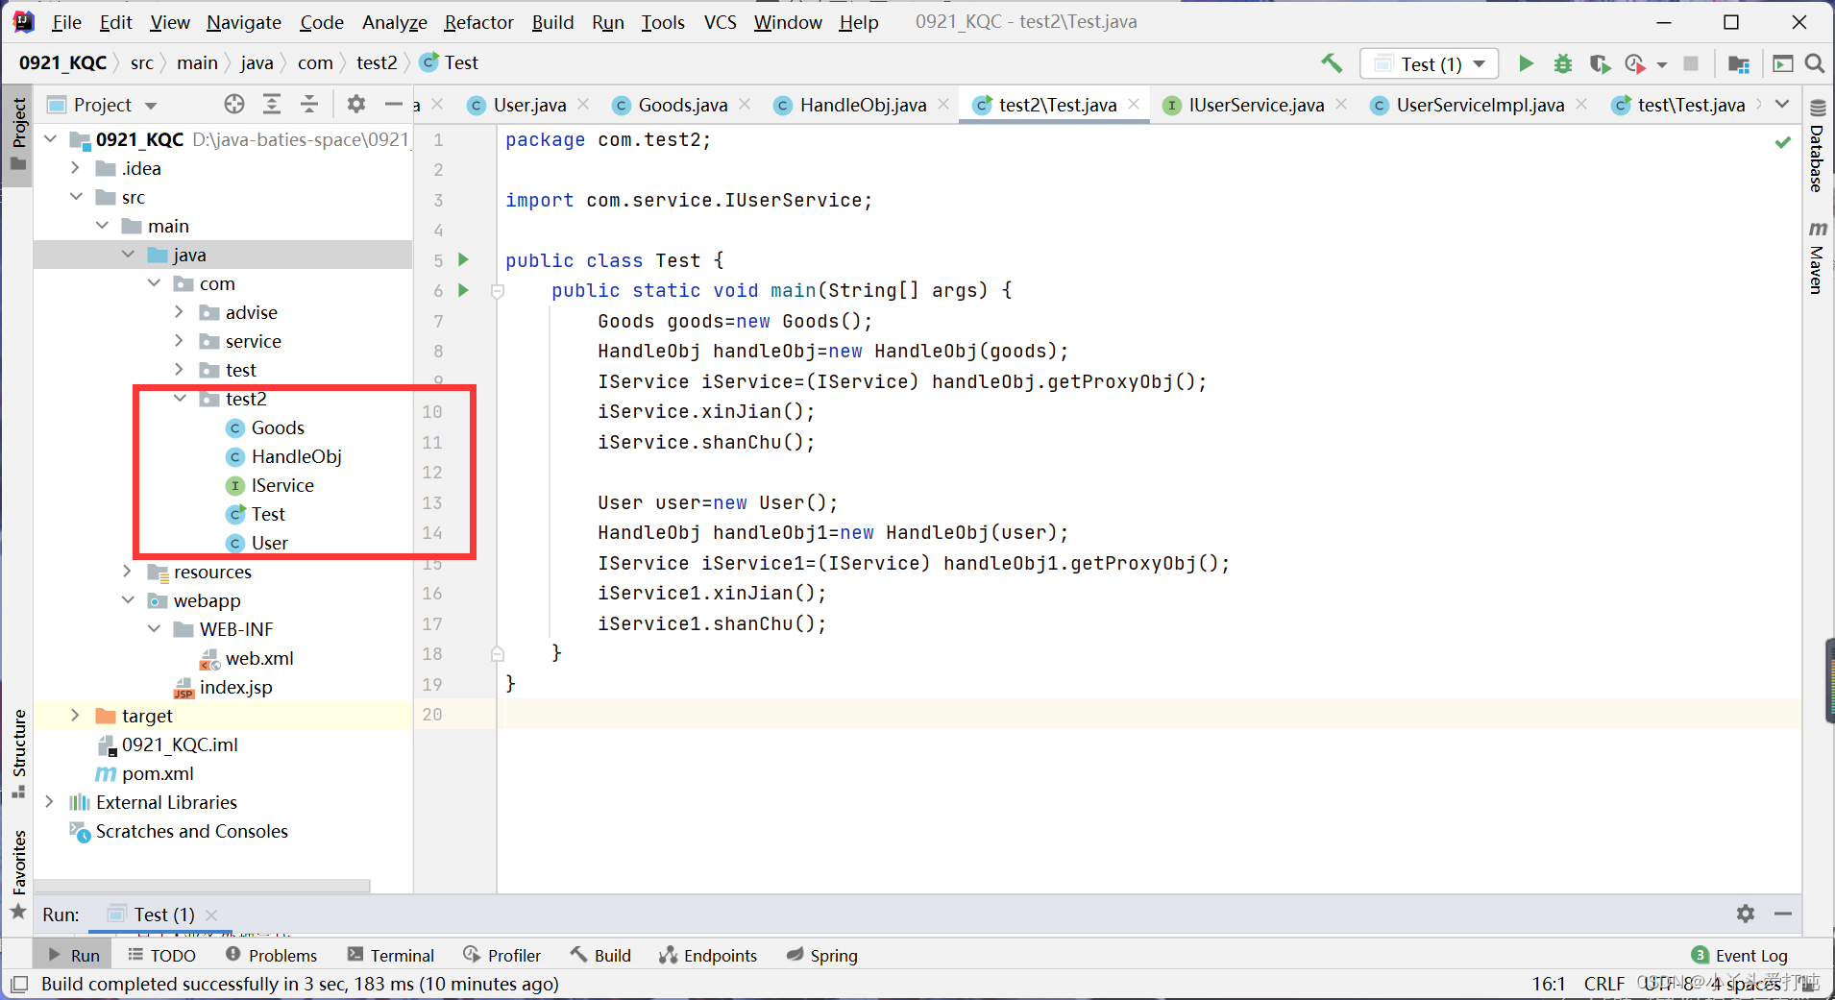Viewport: 1835px width, 1000px height.
Task: Expand the advise package
Action: [x=180, y=312]
